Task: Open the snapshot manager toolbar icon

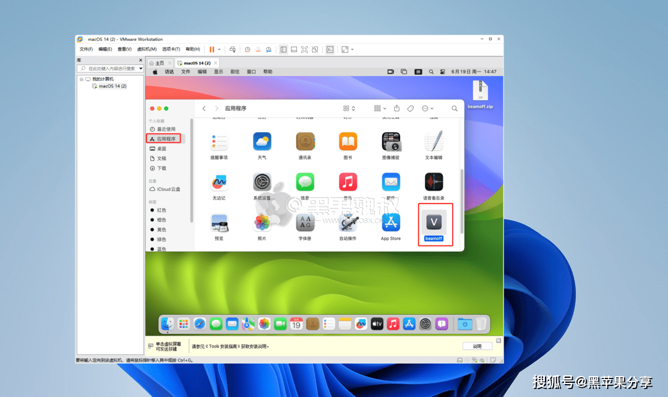Action: (x=268, y=49)
